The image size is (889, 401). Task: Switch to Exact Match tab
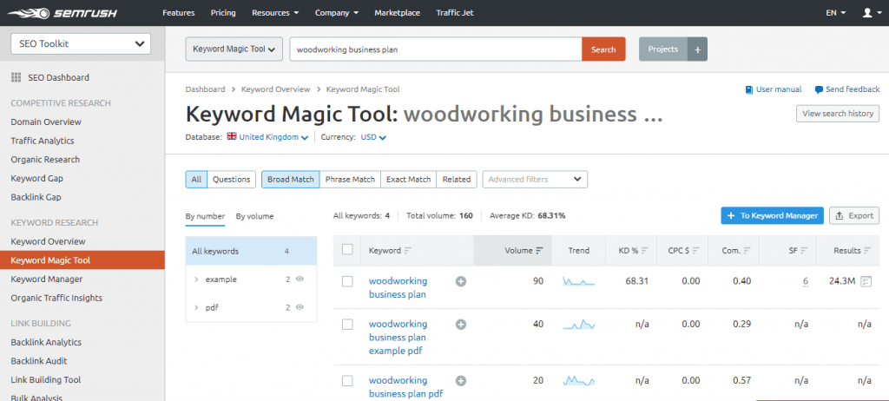click(x=408, y=179)
